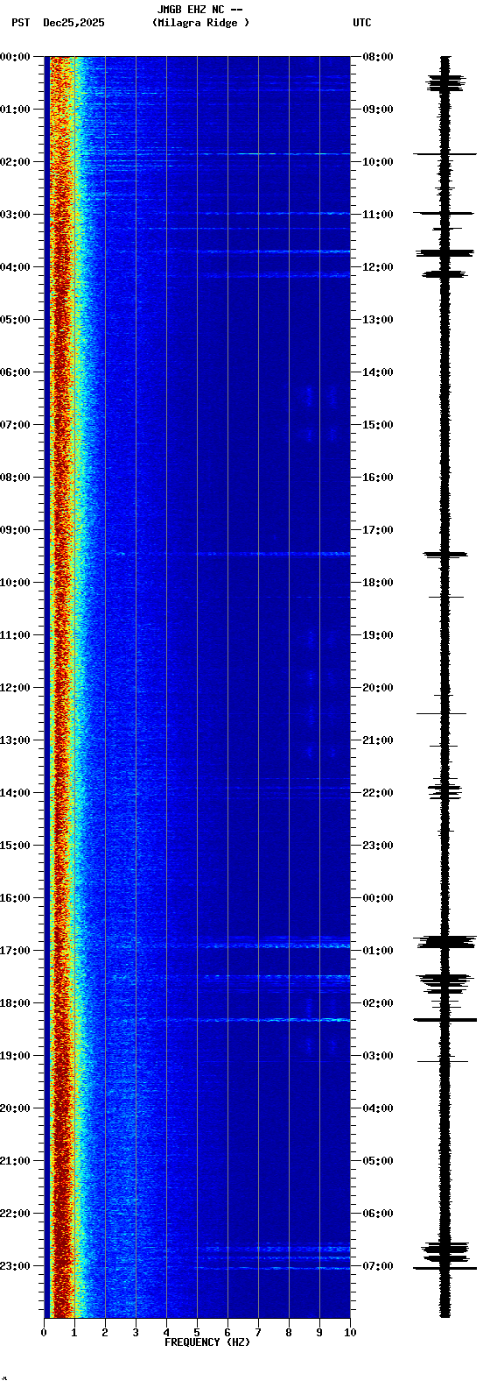Screen dimensions: 483x1388
Task: Select the 9 Hz frequency tick label
Action: point(319,1333)
